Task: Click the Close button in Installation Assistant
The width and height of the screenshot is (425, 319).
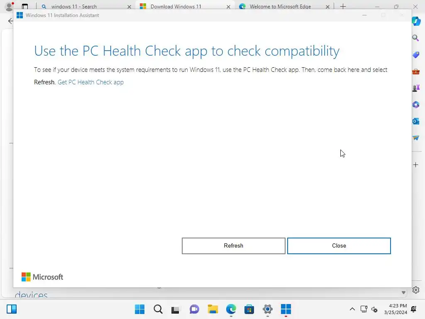Action: [339, 246]
